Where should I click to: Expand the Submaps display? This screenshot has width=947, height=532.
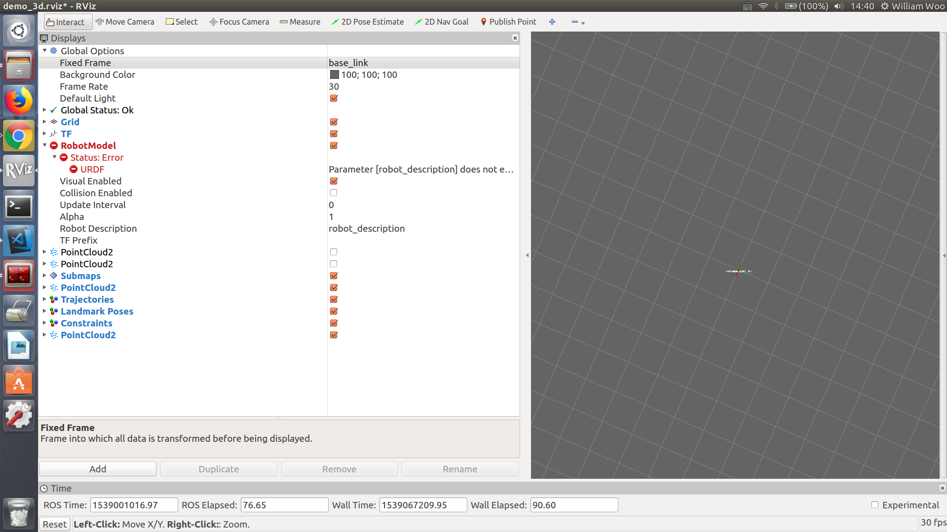coord(44,276)
